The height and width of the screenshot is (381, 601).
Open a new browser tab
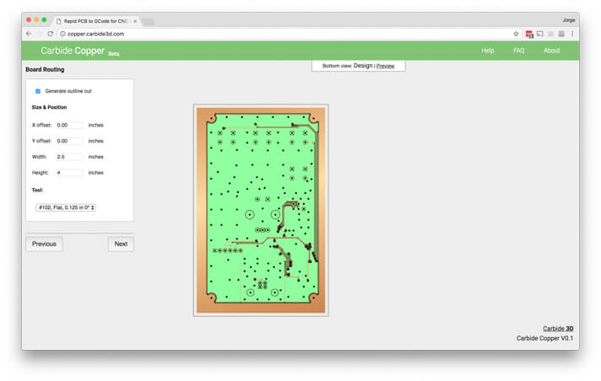(148, 21)
